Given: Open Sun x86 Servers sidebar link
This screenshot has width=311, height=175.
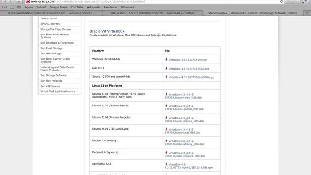Looking at the screenshot, I should coord(51,86).
